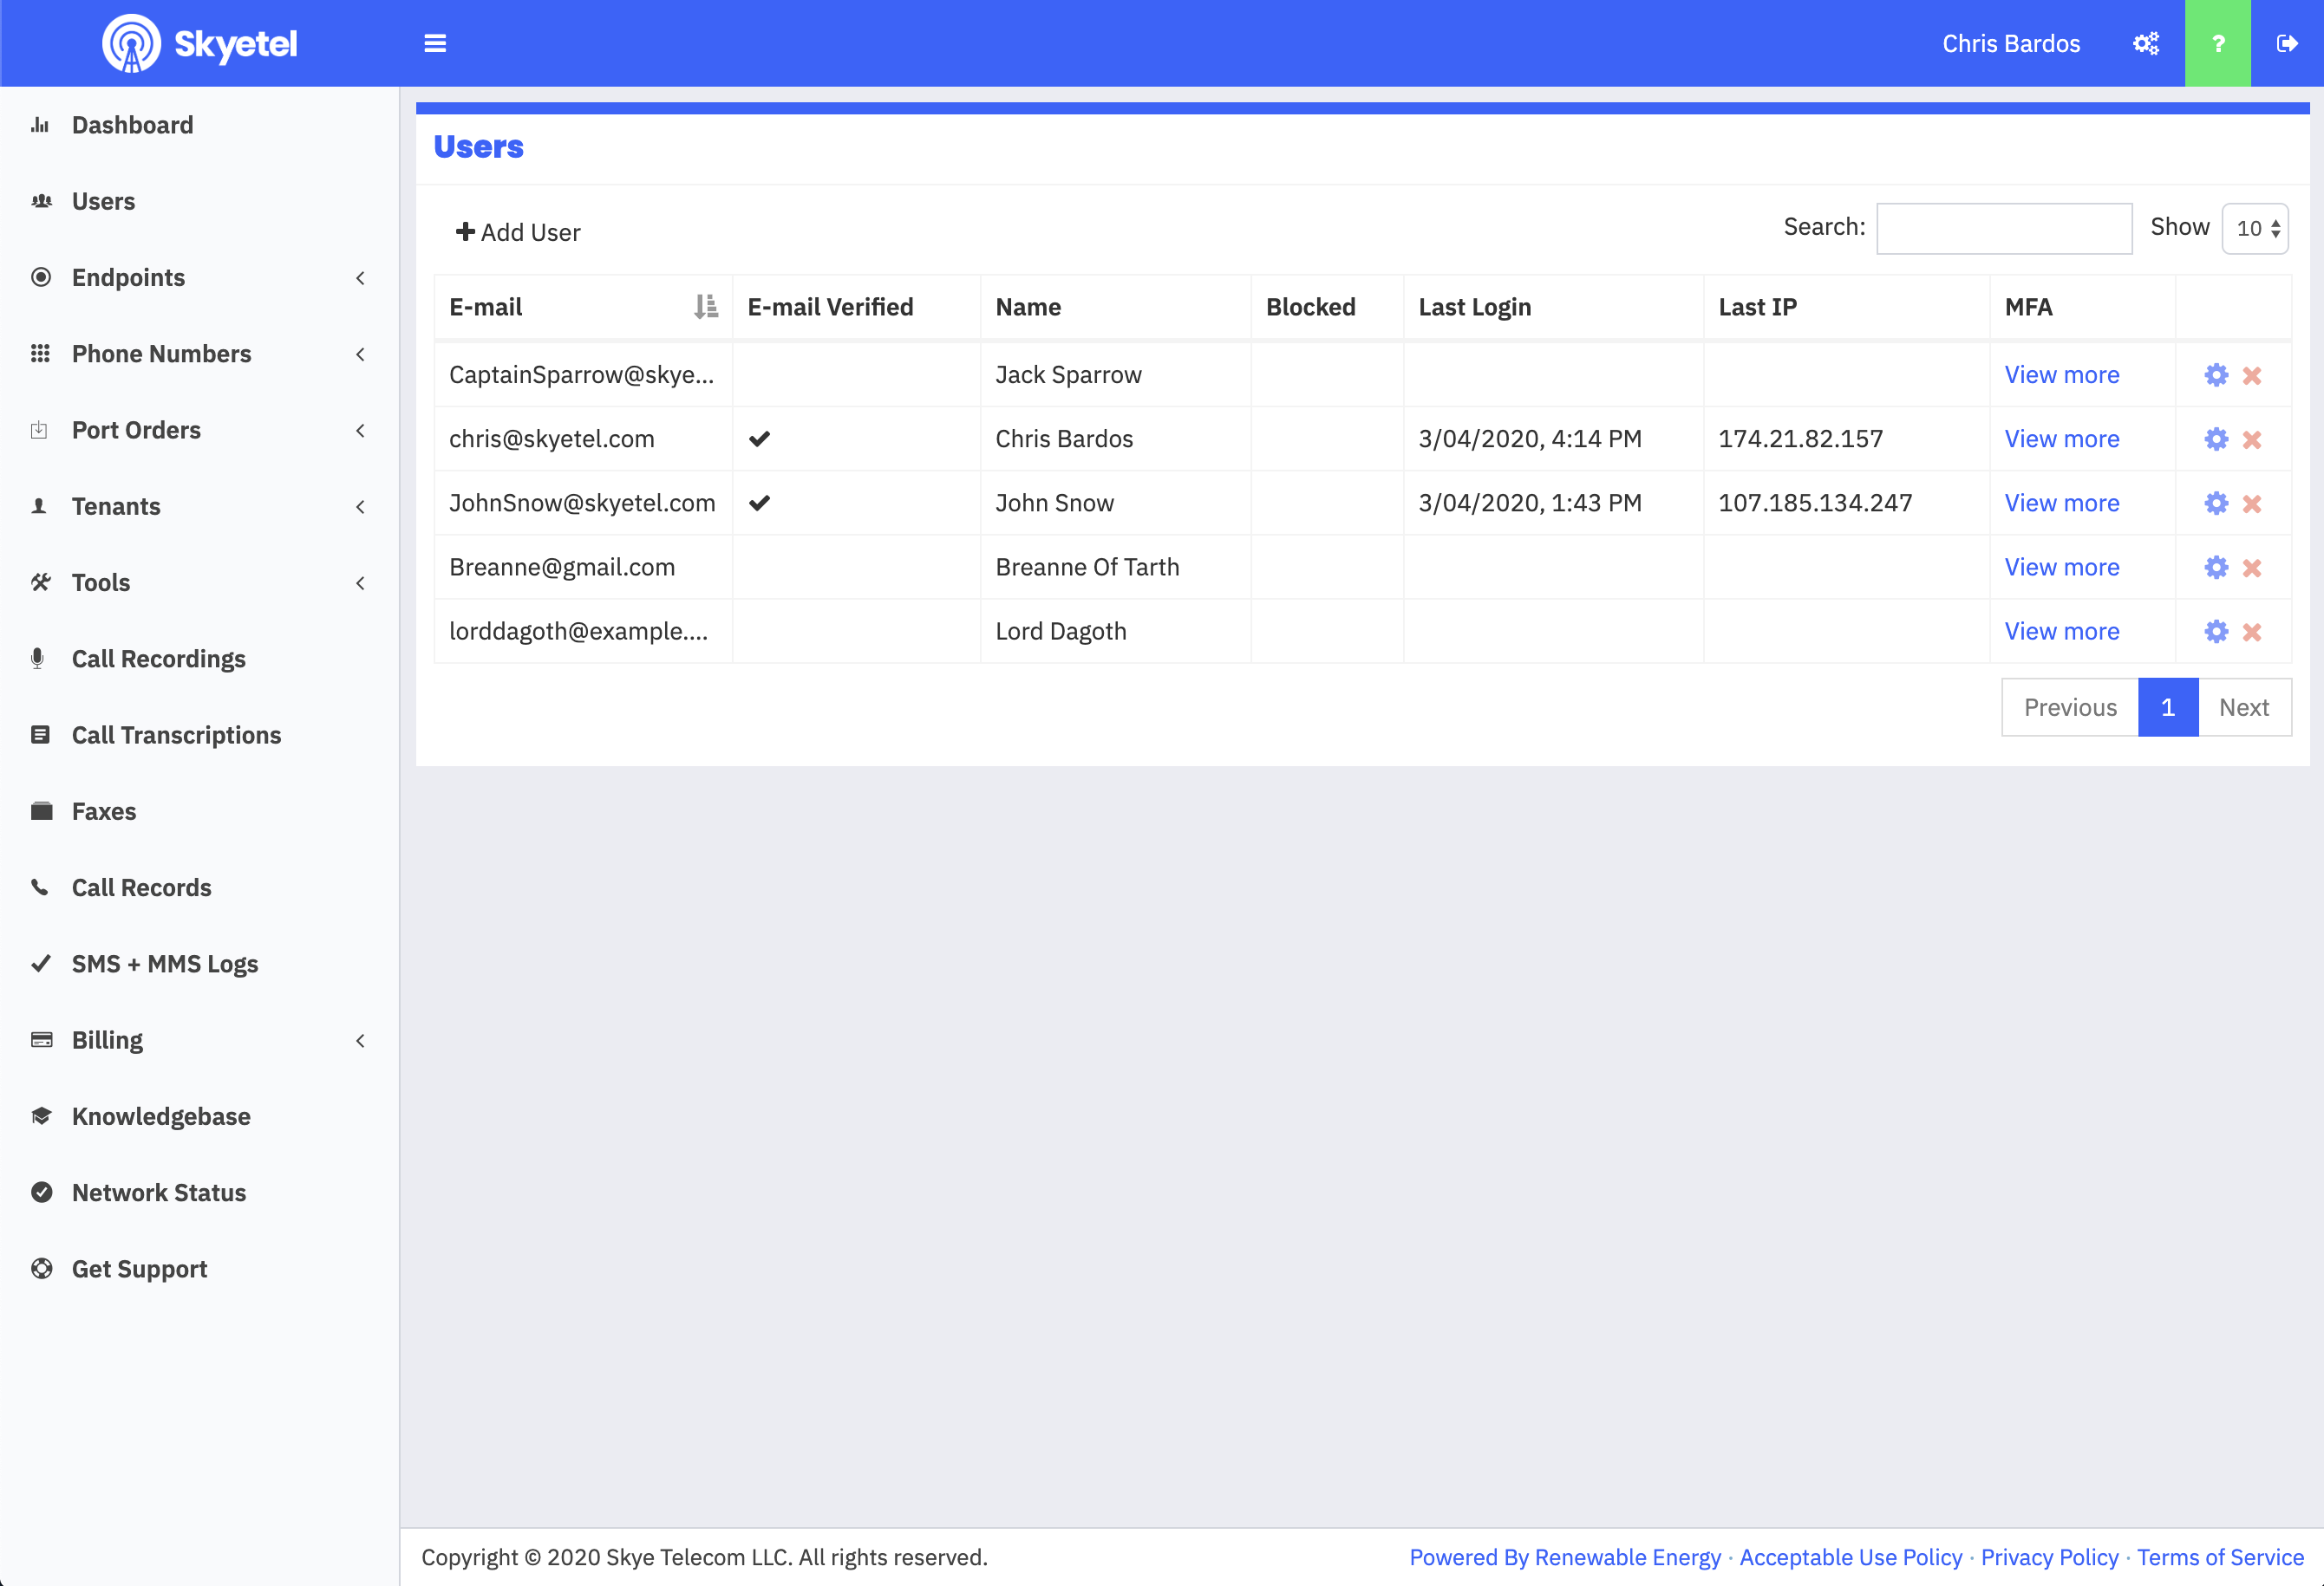Open SMS + MMS Logs menu item
2324x1586 pixels.
pyautogui.click(x=165, y=964)
